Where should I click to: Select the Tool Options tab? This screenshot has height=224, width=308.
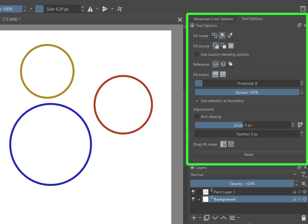click(x=252, y=19)
